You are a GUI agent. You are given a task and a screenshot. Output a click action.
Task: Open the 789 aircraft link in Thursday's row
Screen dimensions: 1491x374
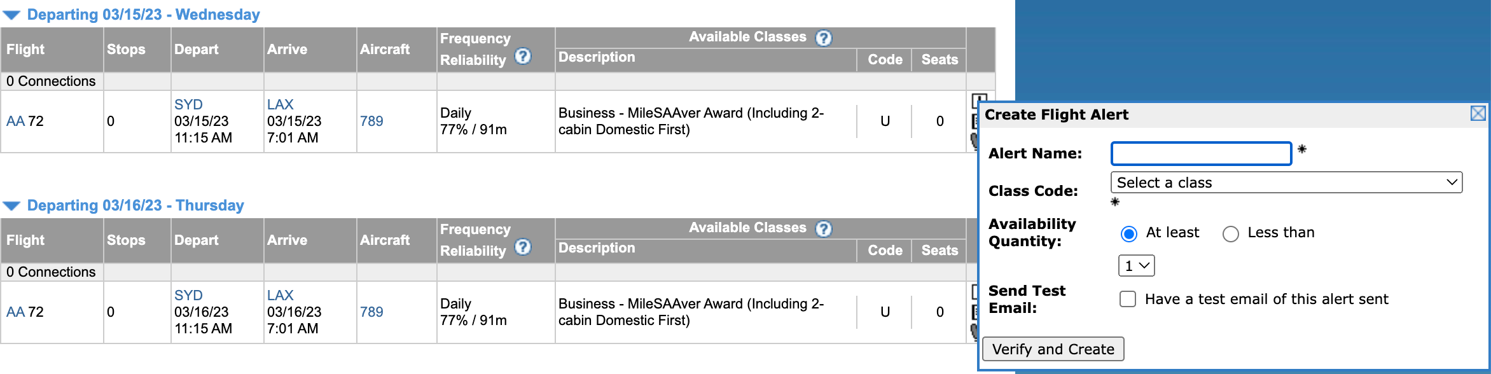point(371,312)
